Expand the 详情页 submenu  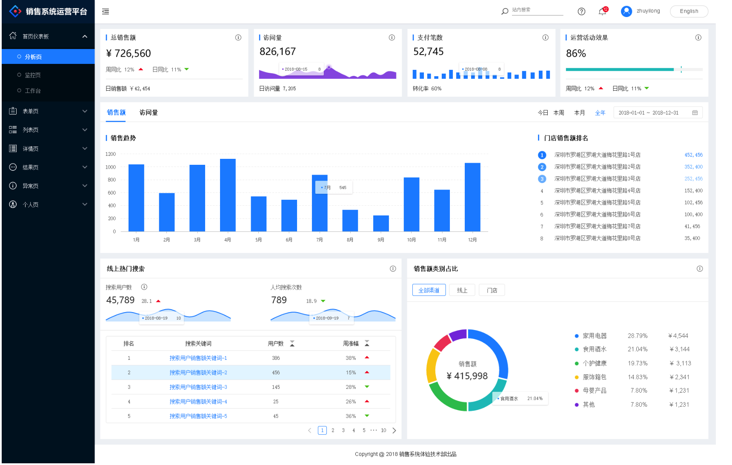(x=85, y=149)
